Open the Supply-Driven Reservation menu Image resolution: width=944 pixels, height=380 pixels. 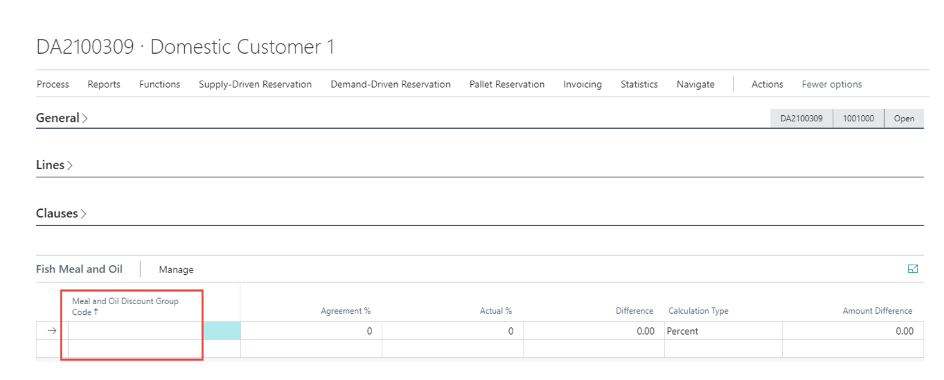click(x=255, y=84)
